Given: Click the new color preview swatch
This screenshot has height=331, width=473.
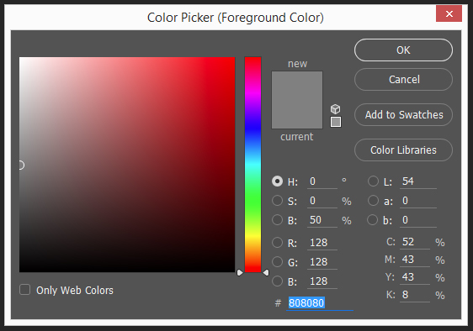Looking at the screenshot, I should tap(297, 86).
